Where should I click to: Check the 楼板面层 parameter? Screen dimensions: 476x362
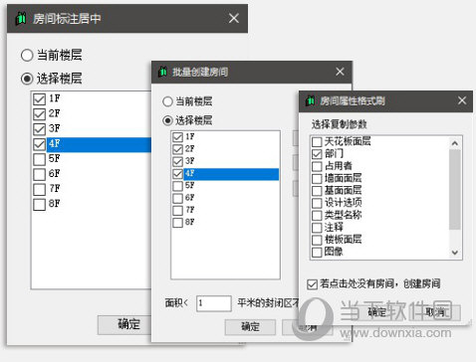coord(317,240)
